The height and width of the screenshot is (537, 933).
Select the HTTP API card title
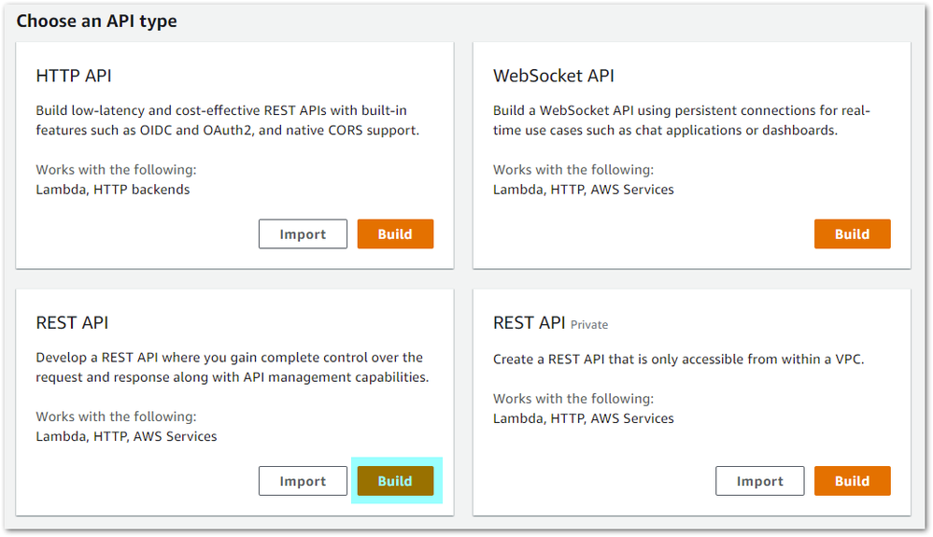(x=74, y=76)
